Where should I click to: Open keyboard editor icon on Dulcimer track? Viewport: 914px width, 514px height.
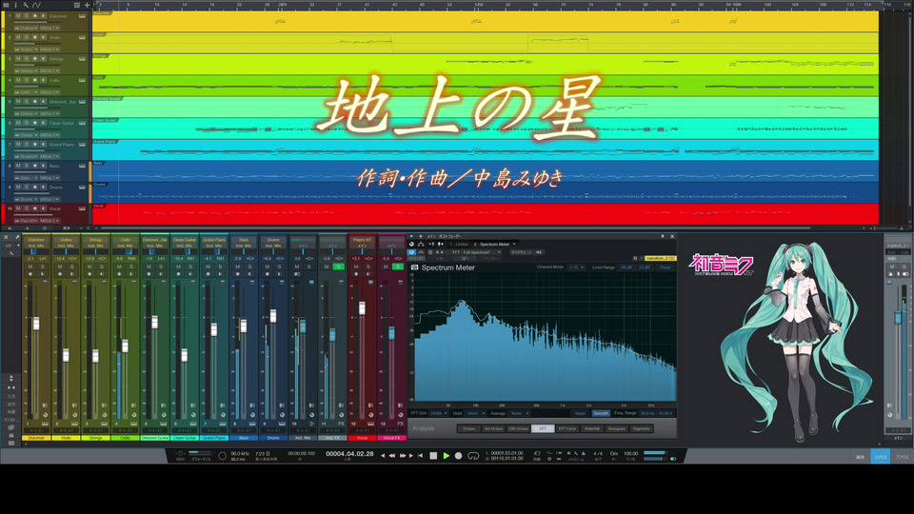[x=82, y=16]
